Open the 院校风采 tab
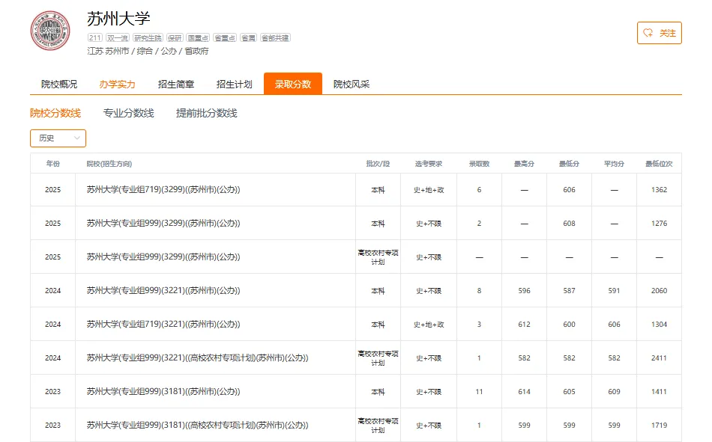The image size is (712, 442). [352, 85]
